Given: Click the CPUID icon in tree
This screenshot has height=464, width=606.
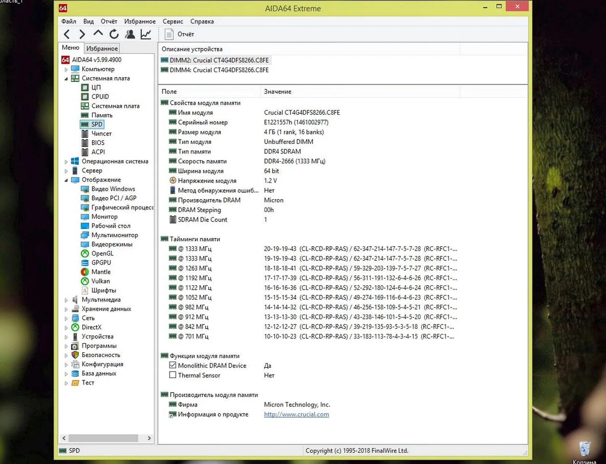Looking at the screenshot, I should coord(85,96).
